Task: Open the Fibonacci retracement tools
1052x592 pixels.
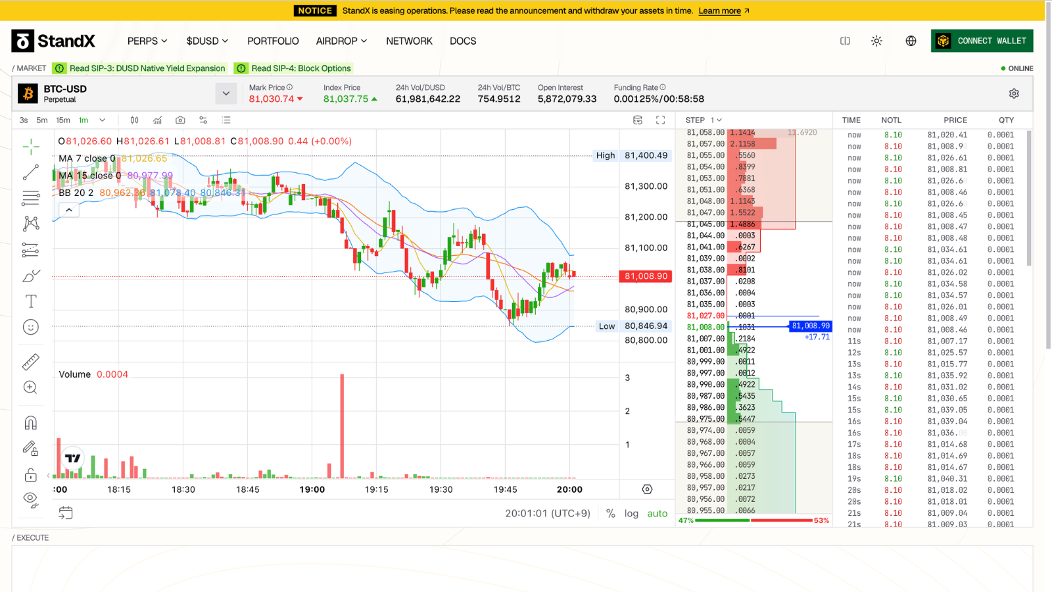Action: [x=31, y=198]
